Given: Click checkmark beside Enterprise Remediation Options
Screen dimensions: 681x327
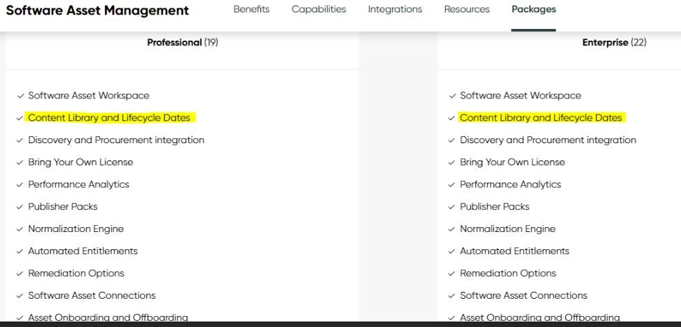Looking at the screenshot, I should [x=453, y=274].
